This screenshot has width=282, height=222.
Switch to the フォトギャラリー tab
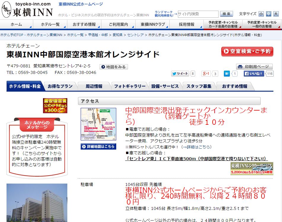point(130,86)
